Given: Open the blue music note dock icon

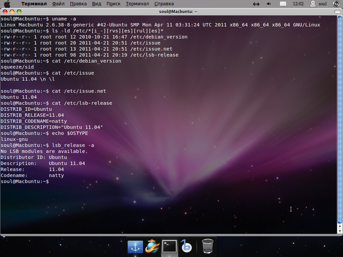Looking at the screenshot, I should pos(187,246).
